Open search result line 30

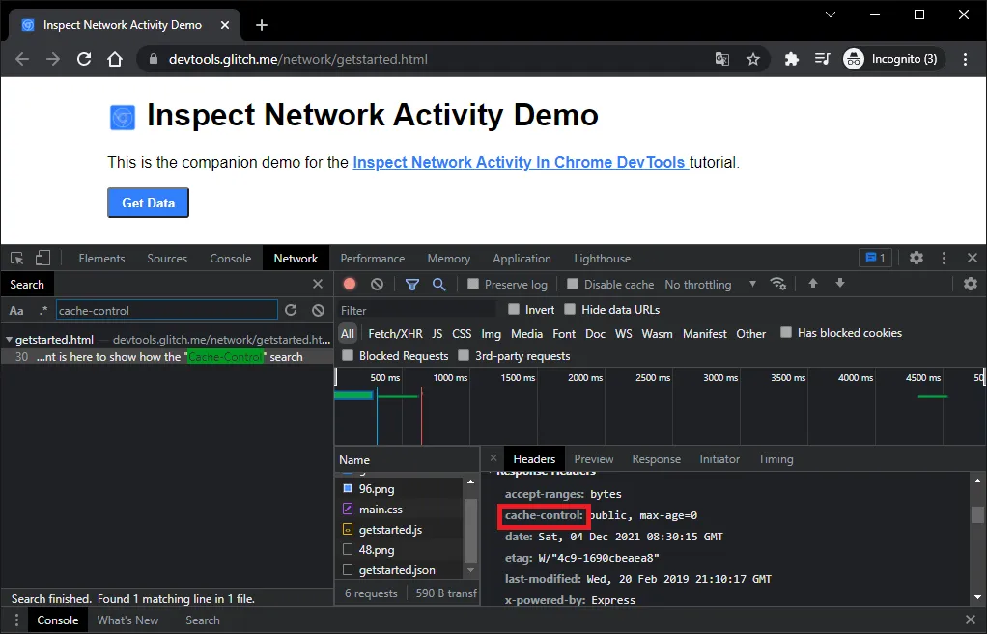tap(167, 357)
